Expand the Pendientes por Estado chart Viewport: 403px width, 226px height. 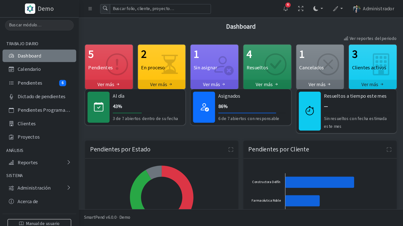[x=231, y=150]
